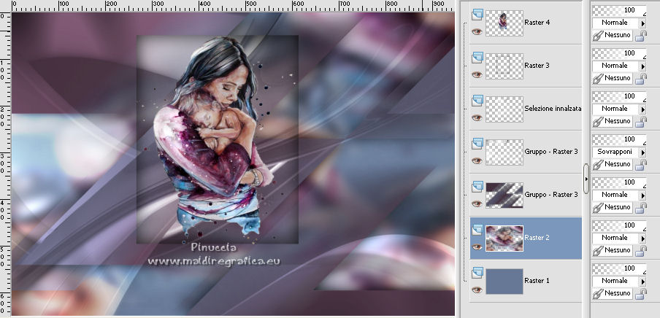The image size is (660, 318).
Task: Lock transparency on the Raster 3 layer
Action: coord(640,79)
